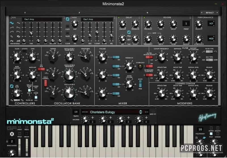
Task: Click the XADSR Dec slider handle
Action: point(90,35)
